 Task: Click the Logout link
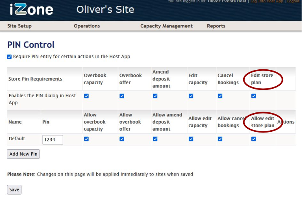pyautogui.click(x=293, y=1)
